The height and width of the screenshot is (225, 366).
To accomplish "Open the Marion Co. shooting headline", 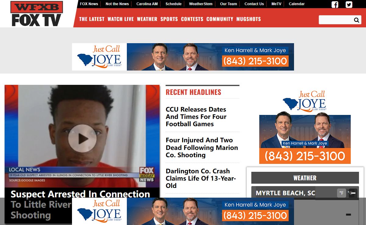I will 202,147.
